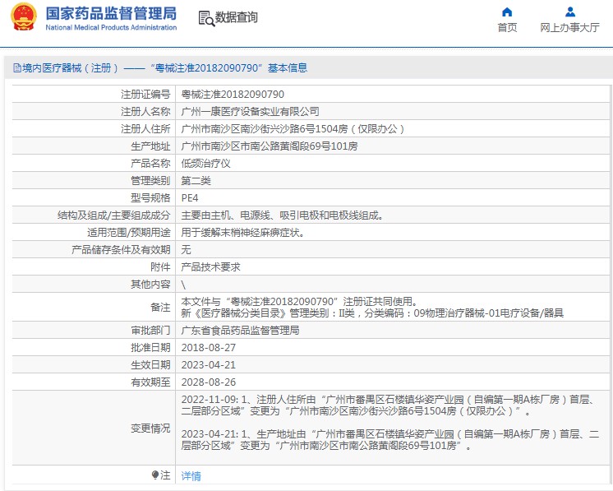Click the 生效日期 label

[150, 364]
